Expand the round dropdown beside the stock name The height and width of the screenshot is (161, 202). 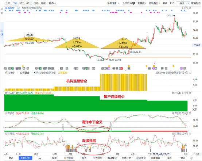pos(19,8)
